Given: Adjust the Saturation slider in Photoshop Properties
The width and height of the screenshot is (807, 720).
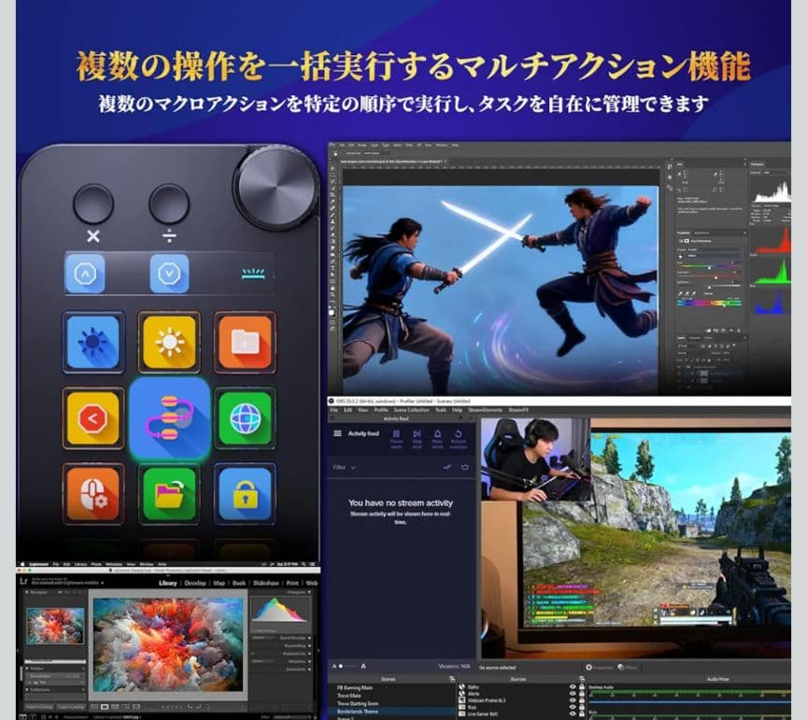Looking at the screenshot, I should (711, 276).
